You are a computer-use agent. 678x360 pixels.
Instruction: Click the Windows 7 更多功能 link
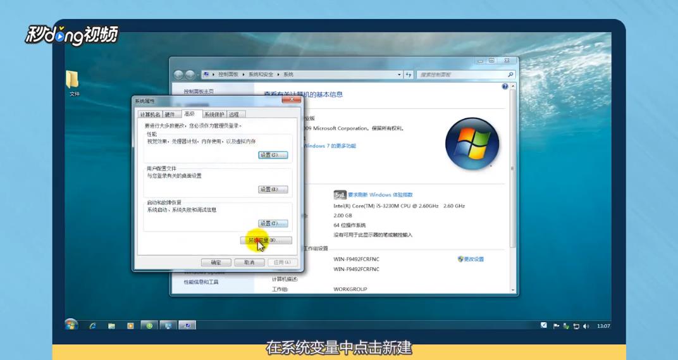(330, 146)
